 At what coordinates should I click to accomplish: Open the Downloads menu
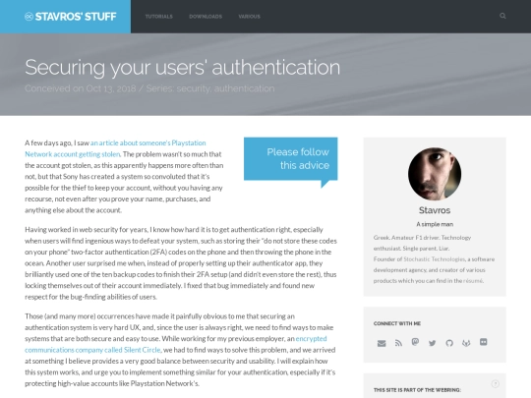point(206,17)
